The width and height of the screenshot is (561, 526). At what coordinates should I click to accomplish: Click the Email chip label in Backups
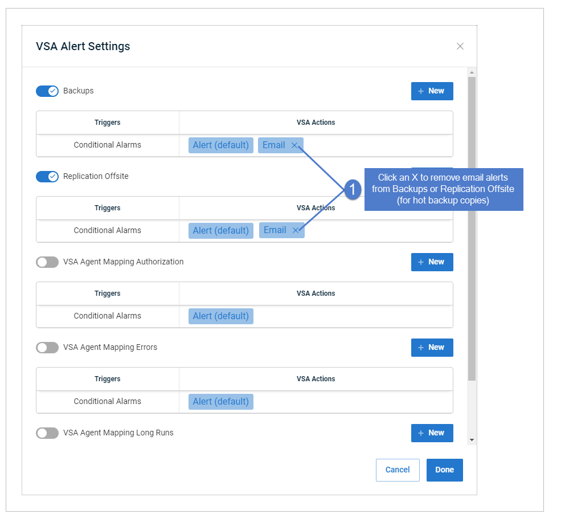click(x=274, y=145)
